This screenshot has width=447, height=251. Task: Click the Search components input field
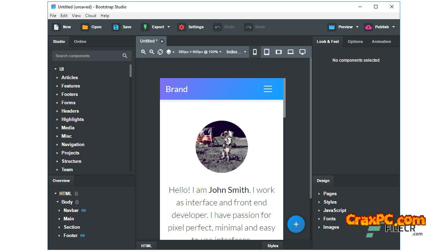[x=87, y=56]
